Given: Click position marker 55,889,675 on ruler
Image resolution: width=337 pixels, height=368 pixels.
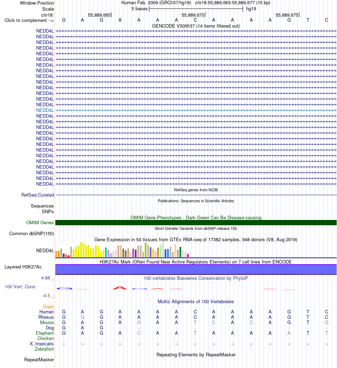Looking at the screenshot, I should point(287,15).
